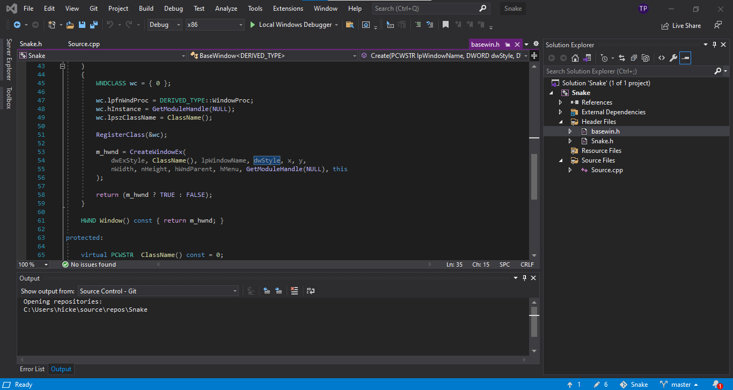Click the bookmark icon in main toolbar
Viewport: 733px width, 390px height.
445,25
